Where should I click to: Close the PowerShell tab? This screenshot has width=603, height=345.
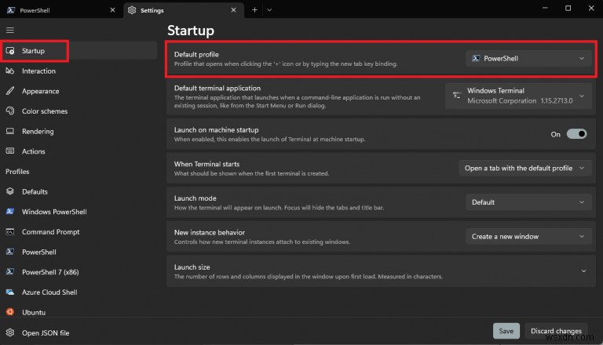[112, 10]
